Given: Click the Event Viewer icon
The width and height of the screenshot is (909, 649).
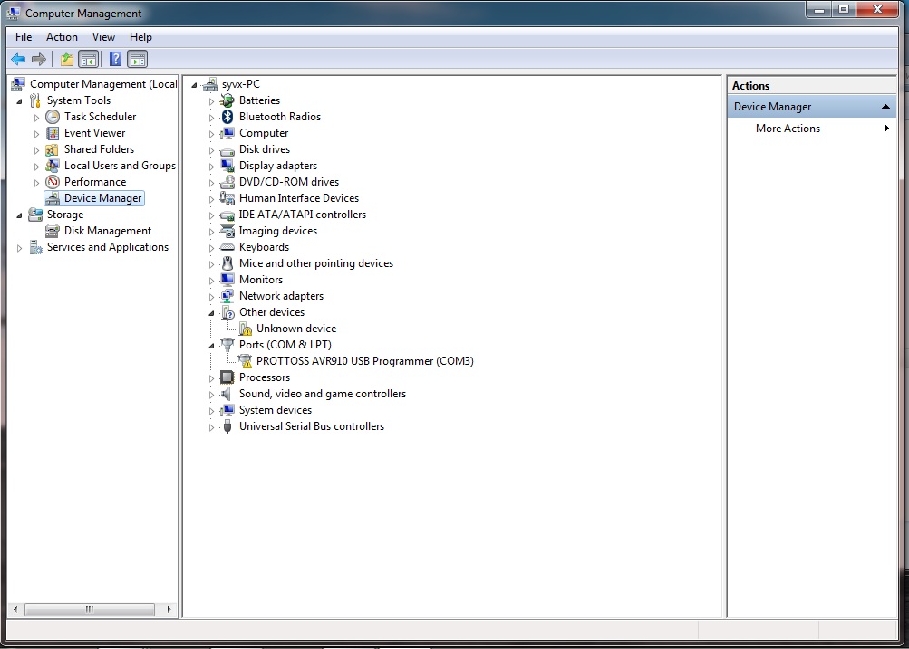Looking at the screenshot, I should [x=53, y=133].
